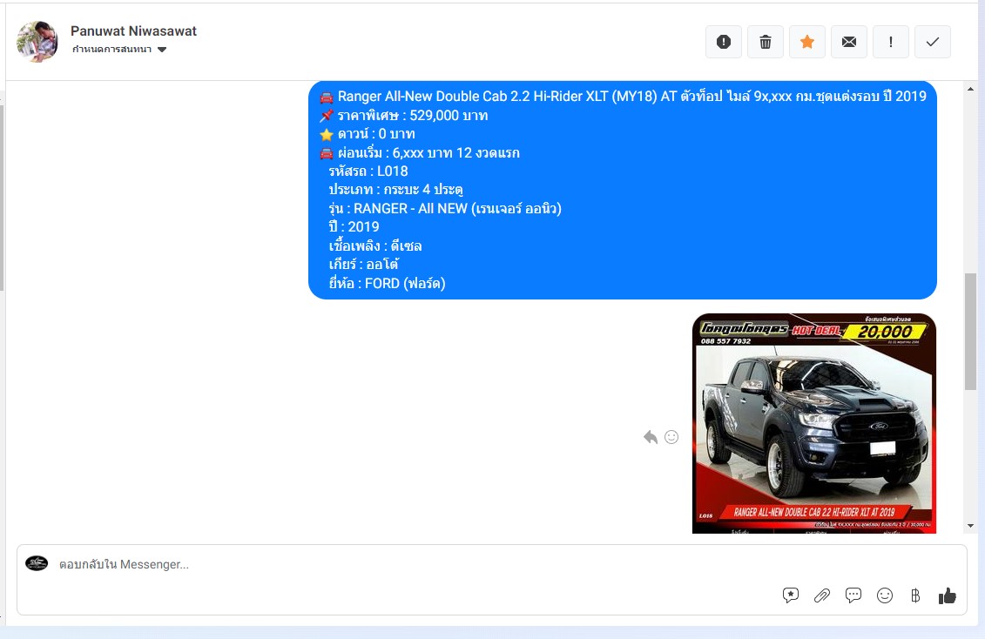Mark as priority with the exclamation icon

(891, 42)
